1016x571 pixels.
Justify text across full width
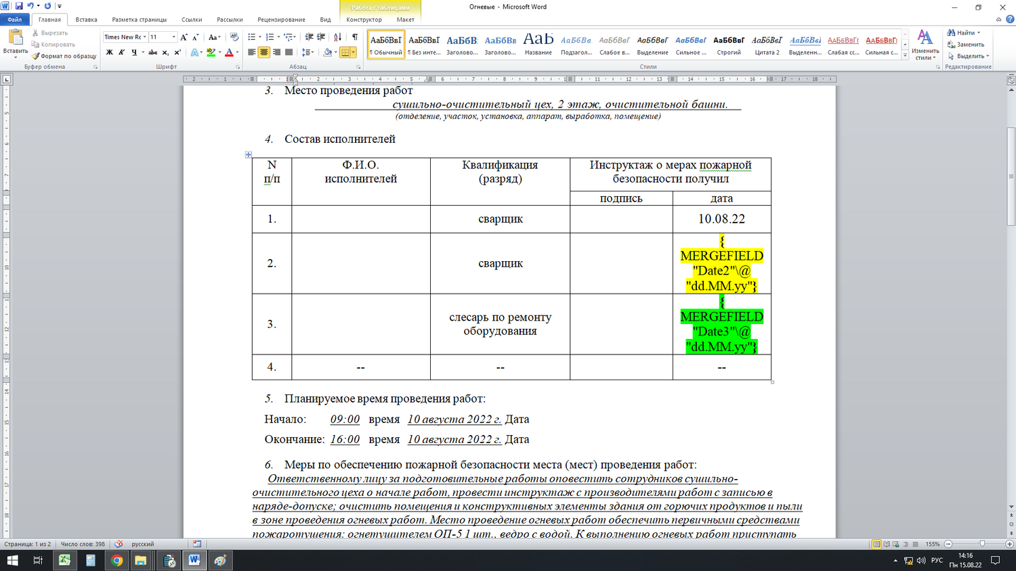(289, 52)
